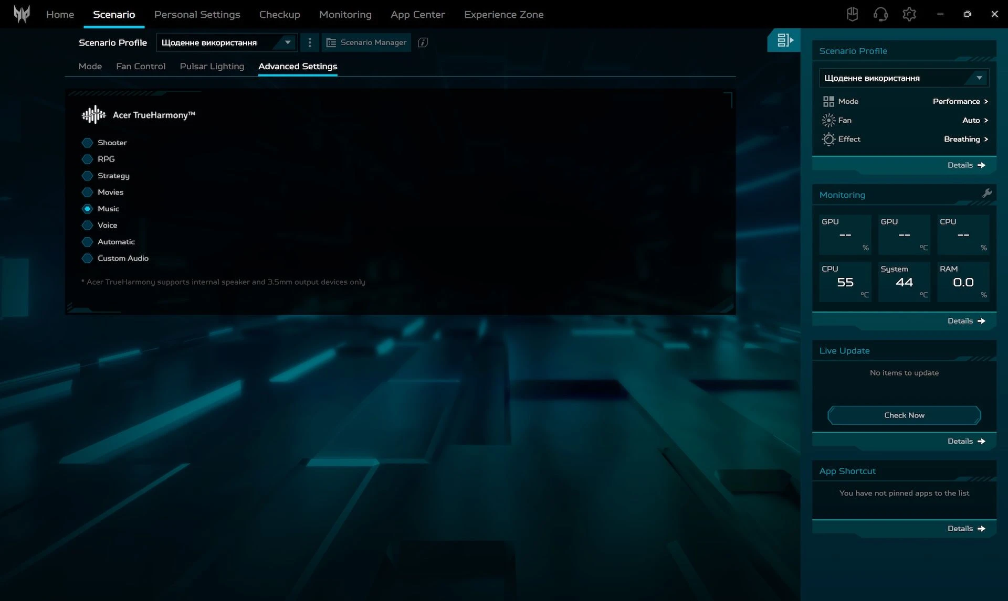This screenshot has width=1008, height=601.
Task: Open Live Update panel Details
Action: 966,441
